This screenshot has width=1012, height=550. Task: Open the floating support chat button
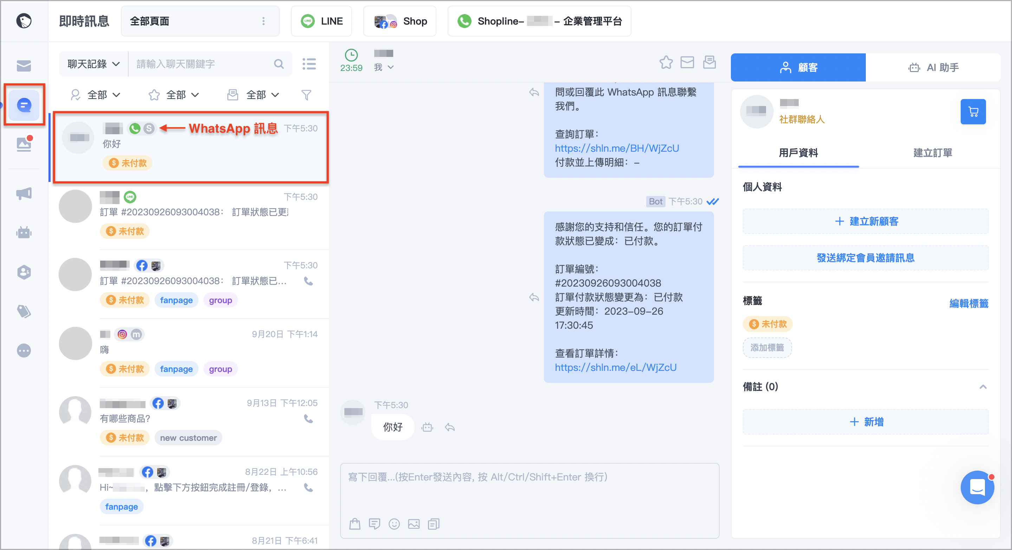977,487
